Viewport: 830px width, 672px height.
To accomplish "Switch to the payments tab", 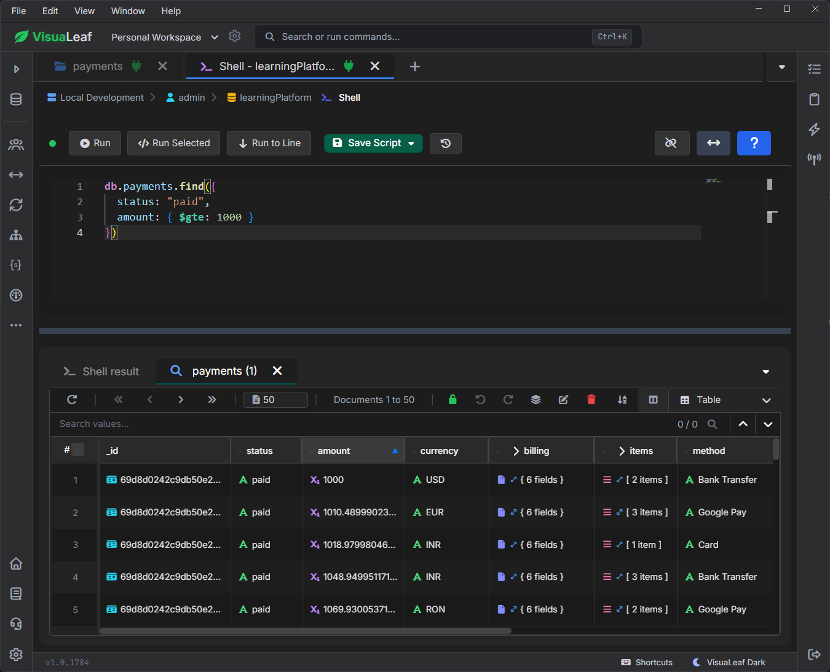I will click(x=98, y=66).
